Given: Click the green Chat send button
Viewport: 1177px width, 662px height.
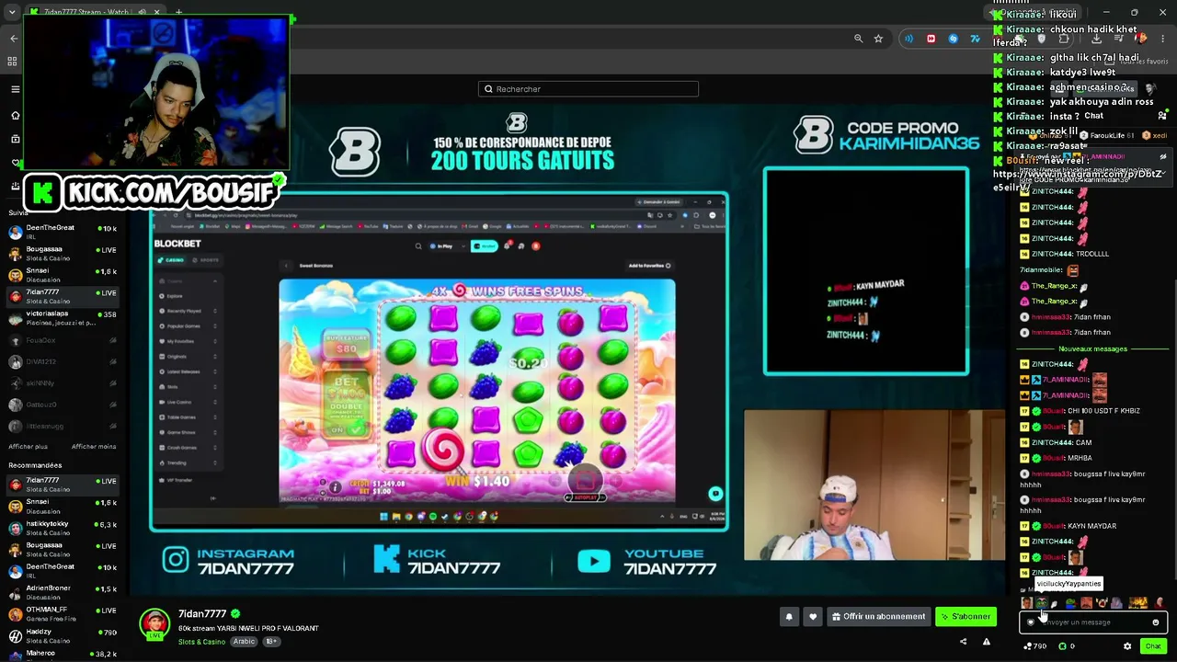Looking at the screenshot, I should [x=1153, y=646].
